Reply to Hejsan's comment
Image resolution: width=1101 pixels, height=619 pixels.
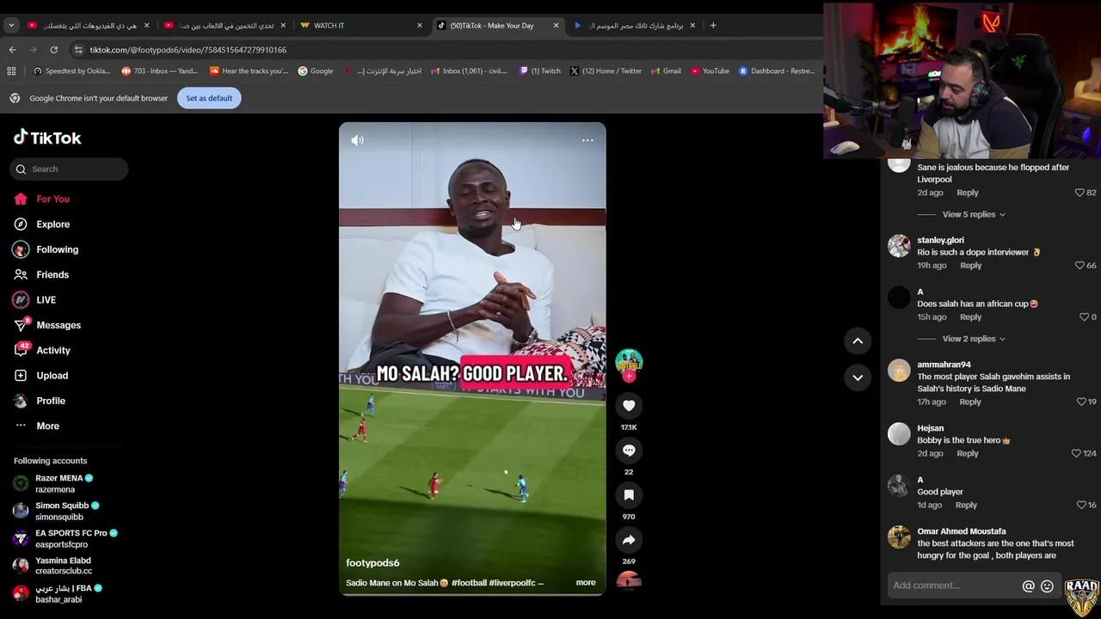coord(967,453)
